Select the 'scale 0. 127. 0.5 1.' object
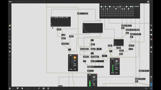Viewport: 161px width, 90px height. [136, 34]
